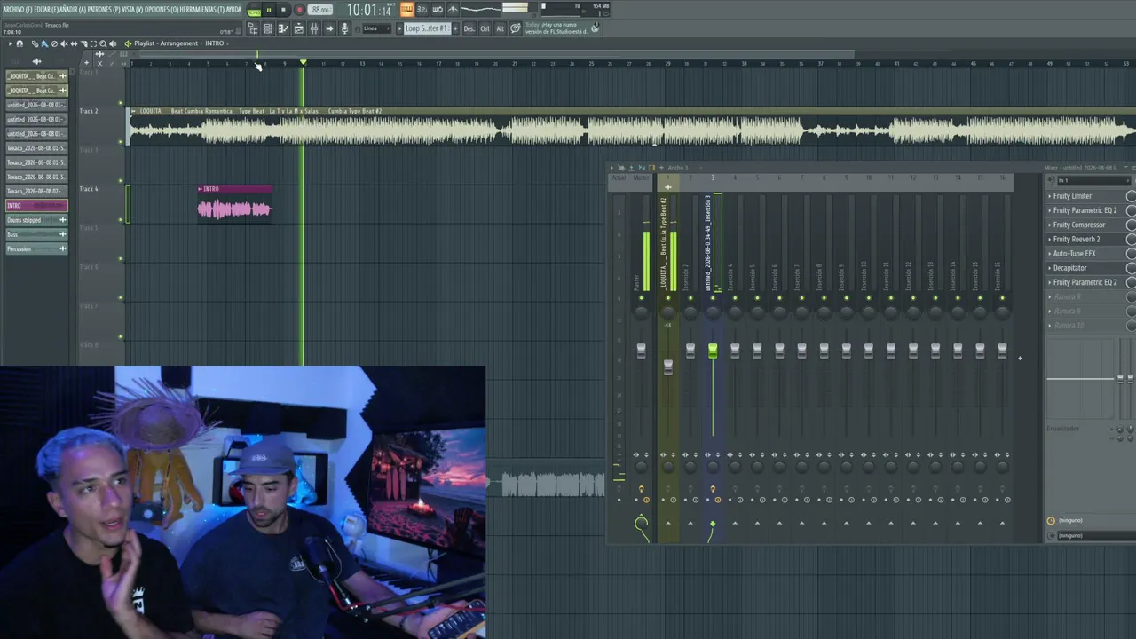Select the Mute tool in Playlist toolbar
This screenshot has width=1136, height=639.
(x=64, y=43)
